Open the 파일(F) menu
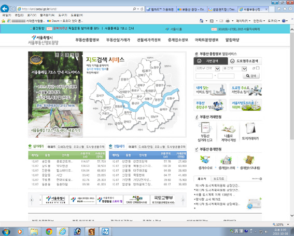The image size is (294, 236). tap(7, 15)
